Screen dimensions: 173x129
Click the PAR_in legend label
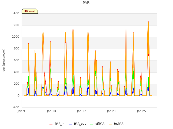59,124
